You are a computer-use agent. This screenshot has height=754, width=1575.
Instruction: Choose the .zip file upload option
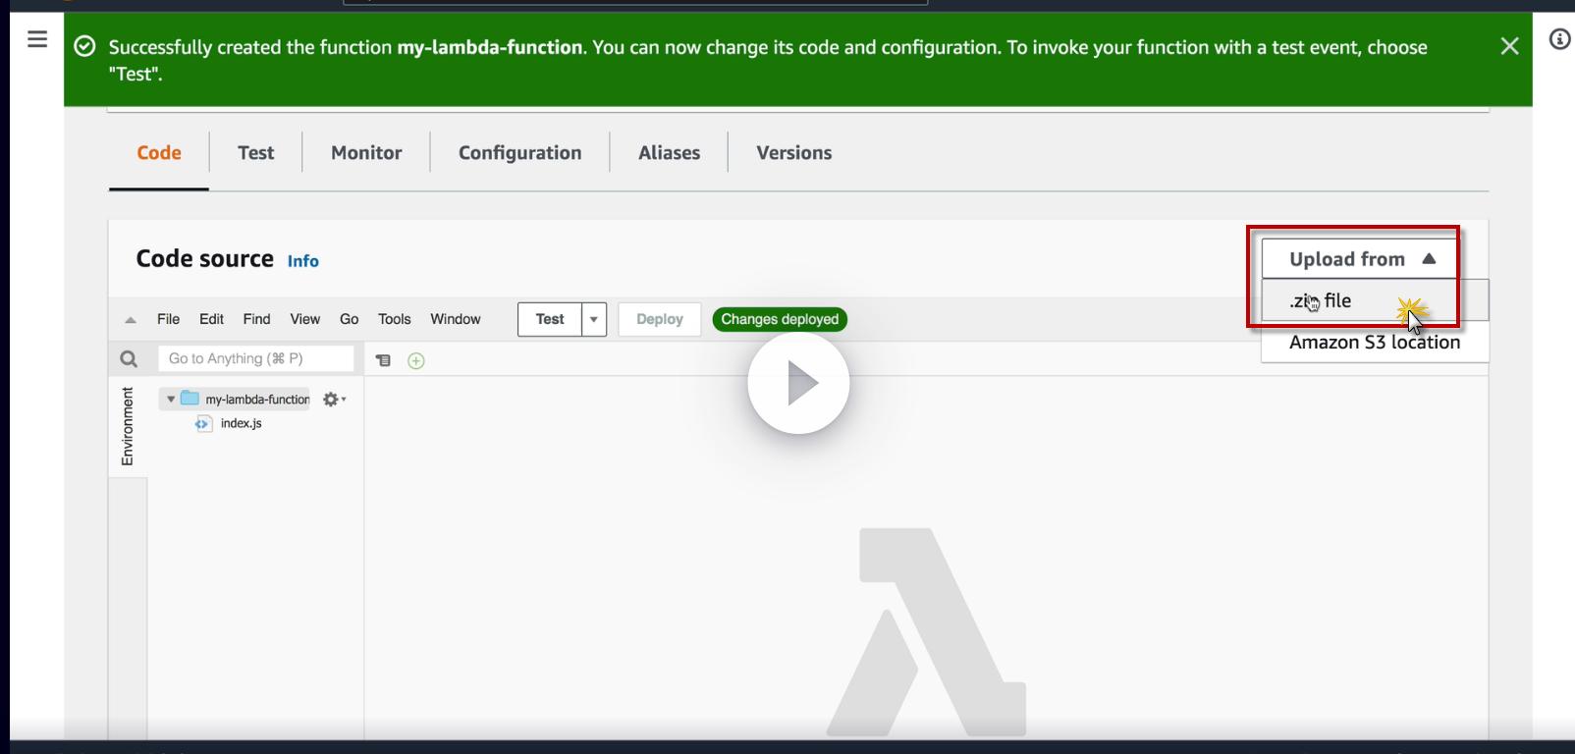point(1375,300)
